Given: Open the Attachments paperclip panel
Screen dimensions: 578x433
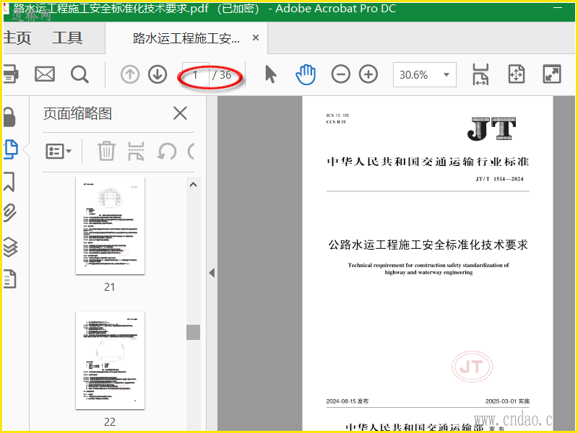Looking at the screenshot, I should [10, 212].
